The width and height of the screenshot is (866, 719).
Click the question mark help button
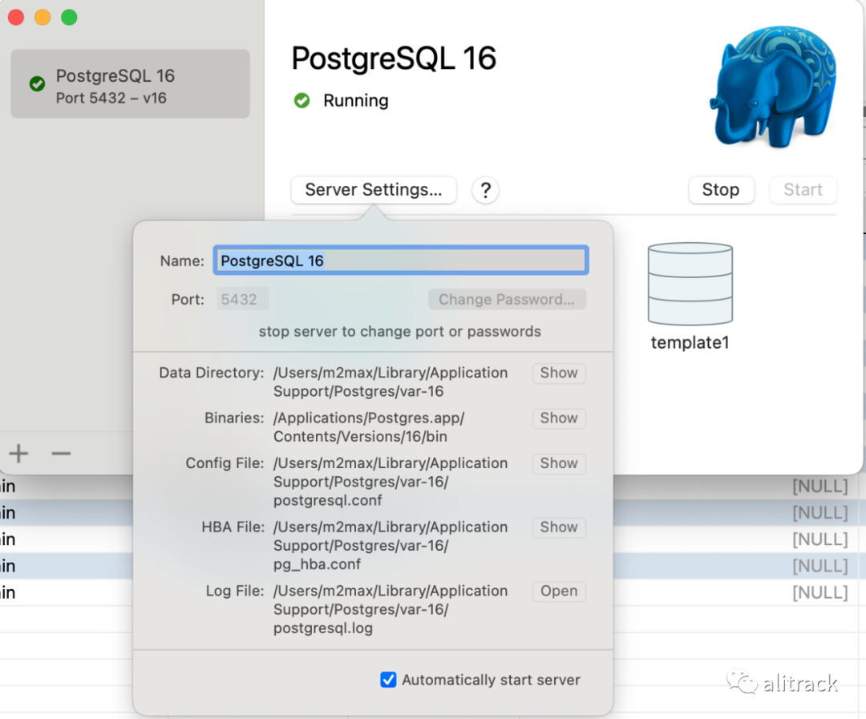click(x=485, y=191)
